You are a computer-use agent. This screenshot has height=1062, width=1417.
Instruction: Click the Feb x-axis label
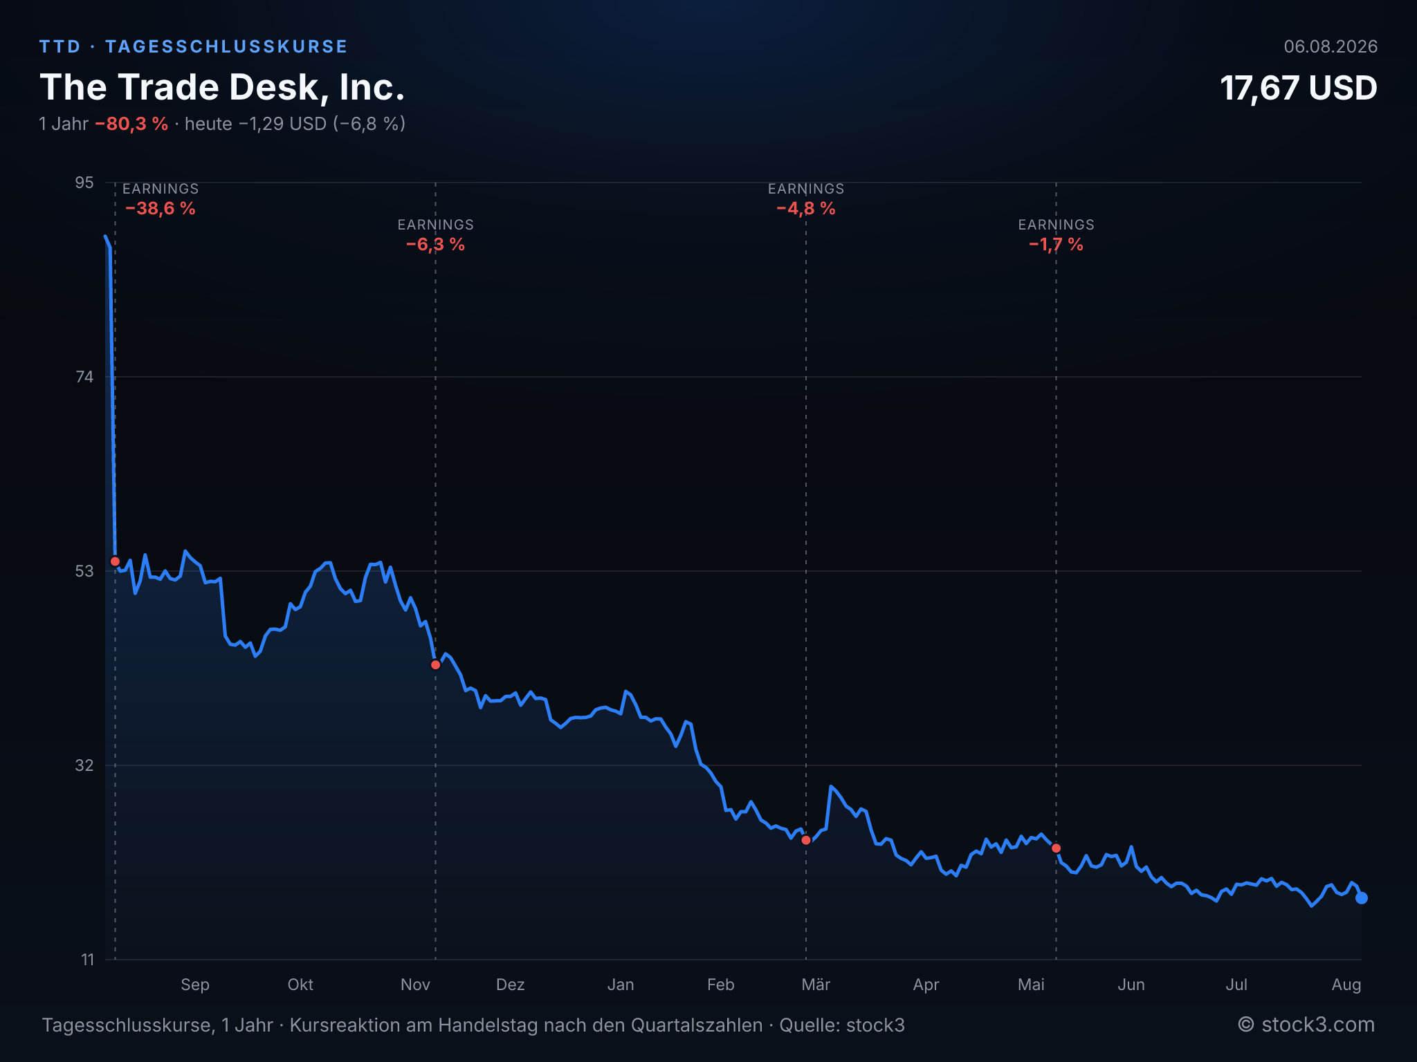pyautogui.click(x=721, y=985)
